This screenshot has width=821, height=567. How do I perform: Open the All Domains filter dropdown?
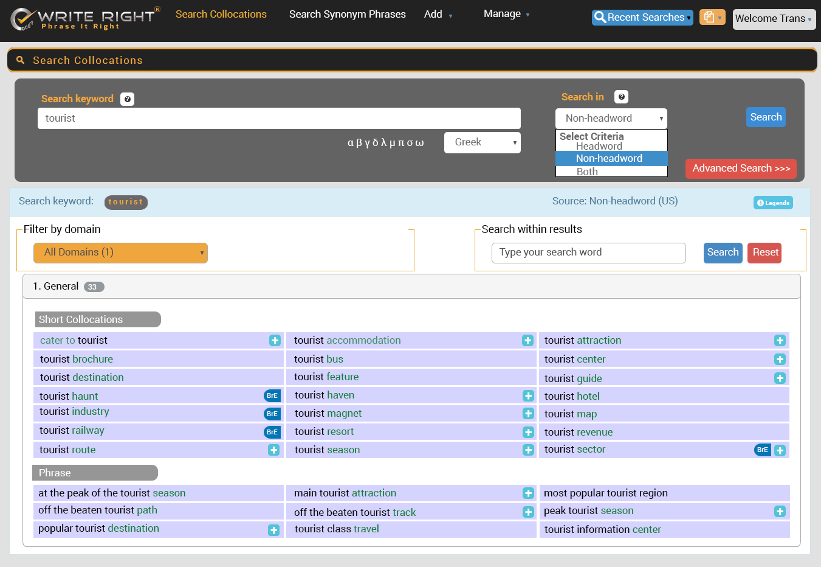(120, 252)
